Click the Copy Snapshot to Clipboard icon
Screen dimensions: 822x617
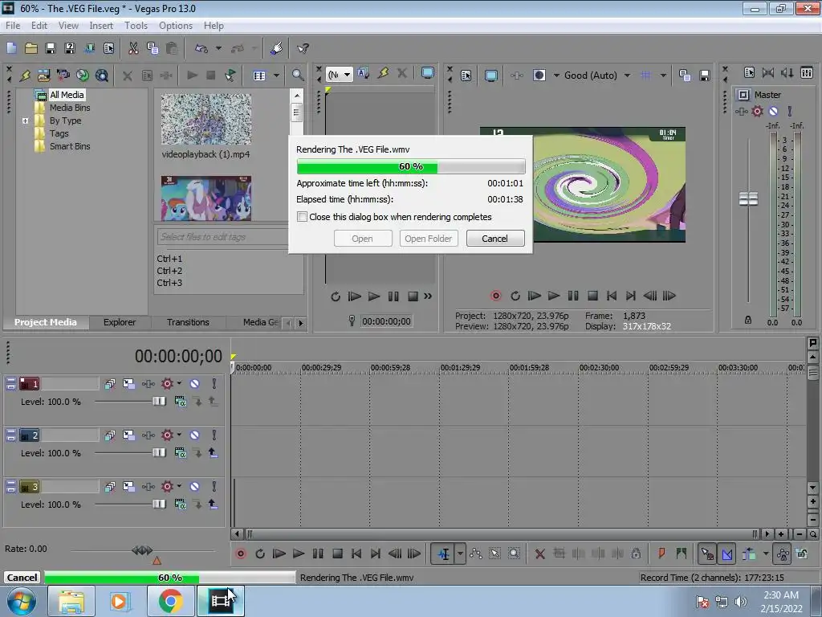click(685, 76)
